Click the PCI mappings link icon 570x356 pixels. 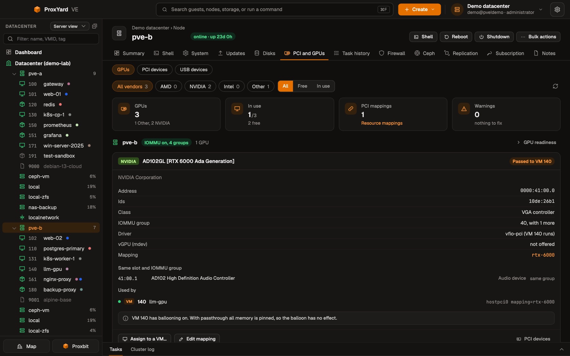point(351,109)
